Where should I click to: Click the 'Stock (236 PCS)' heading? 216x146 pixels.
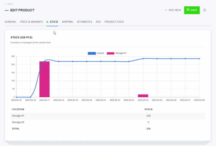(x=22, y=37)
